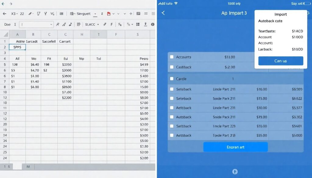
Task: Tick the Cashback row checkbox
Action: click(x=172, y=67)
